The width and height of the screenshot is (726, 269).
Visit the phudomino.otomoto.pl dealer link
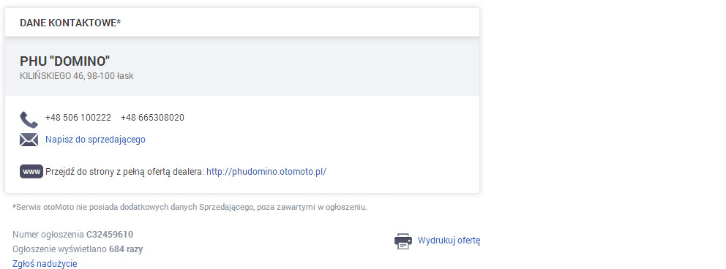tap(266, 172)
